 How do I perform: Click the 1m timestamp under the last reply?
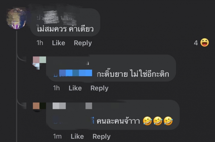tap(57, 136)
